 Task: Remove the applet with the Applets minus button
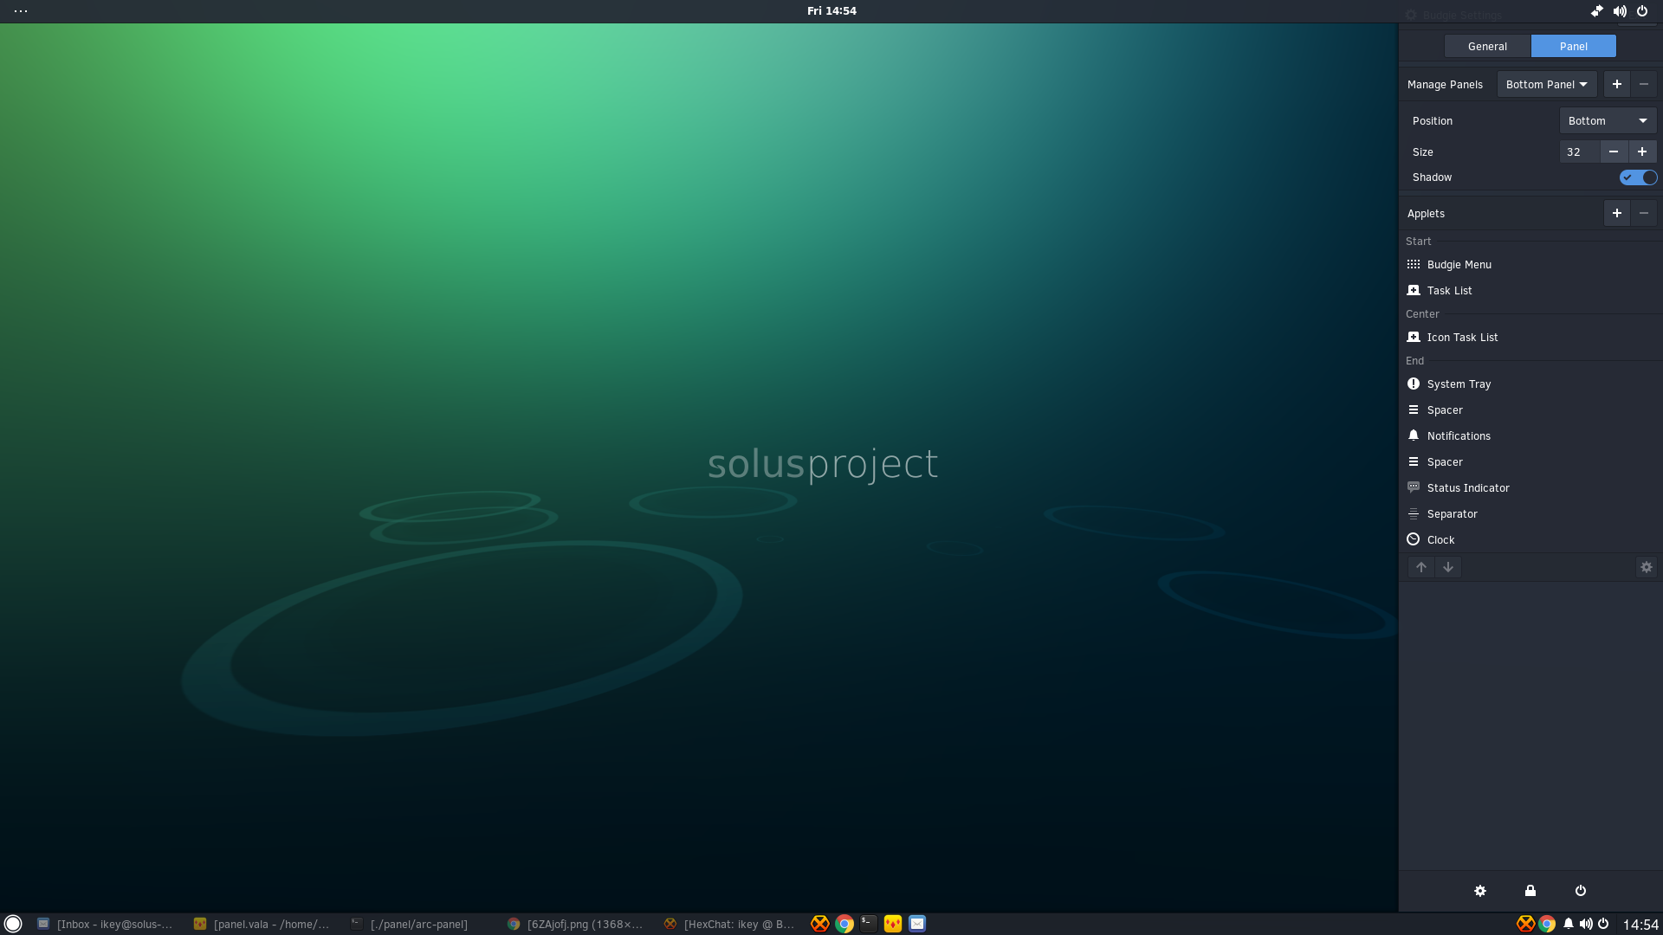point(1643,213)
